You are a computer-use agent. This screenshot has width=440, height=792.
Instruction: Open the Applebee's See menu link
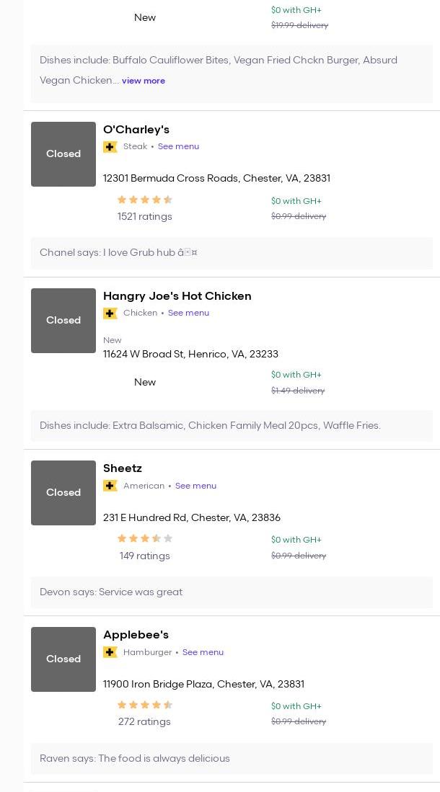tap(203, 652)
